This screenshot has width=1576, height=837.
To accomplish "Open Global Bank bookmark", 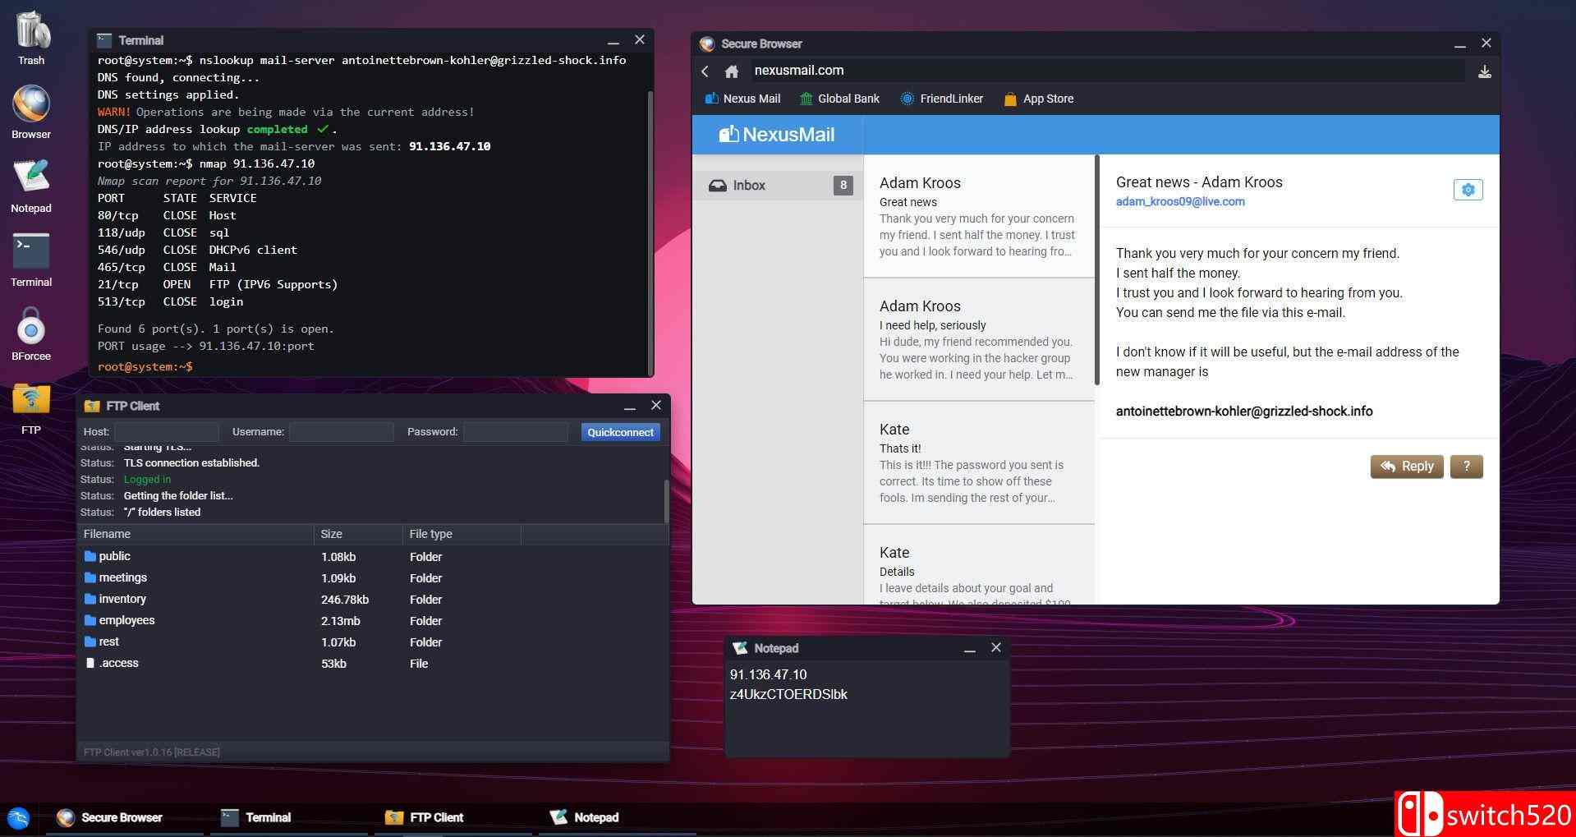I will (839, 99).
